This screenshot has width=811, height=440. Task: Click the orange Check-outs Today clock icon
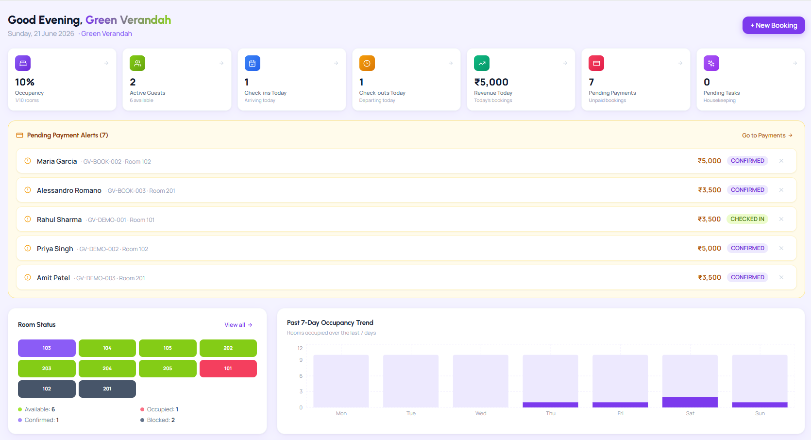(367, 63)
